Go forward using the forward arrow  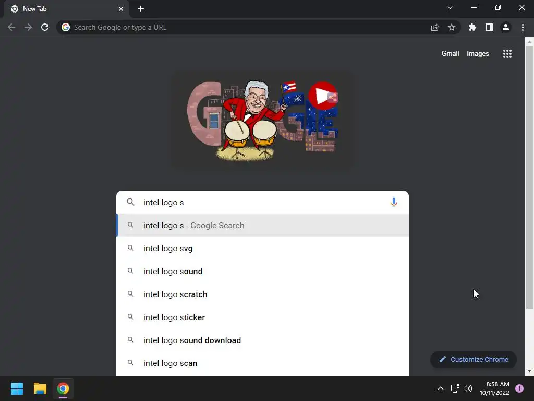click(x=28, y=27)
